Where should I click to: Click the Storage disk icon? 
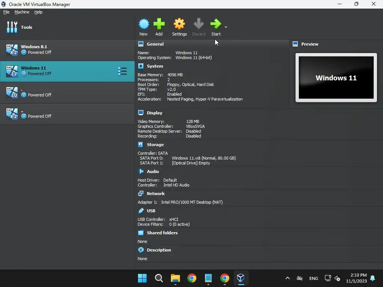tap(141, 145)
